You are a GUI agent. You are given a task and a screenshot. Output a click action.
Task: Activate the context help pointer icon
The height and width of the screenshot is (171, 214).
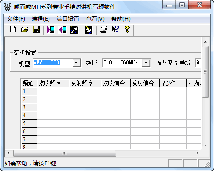(115, 29)
